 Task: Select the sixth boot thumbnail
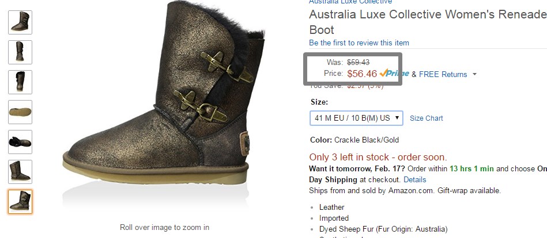pyautogui.click(x=20, y=172)
